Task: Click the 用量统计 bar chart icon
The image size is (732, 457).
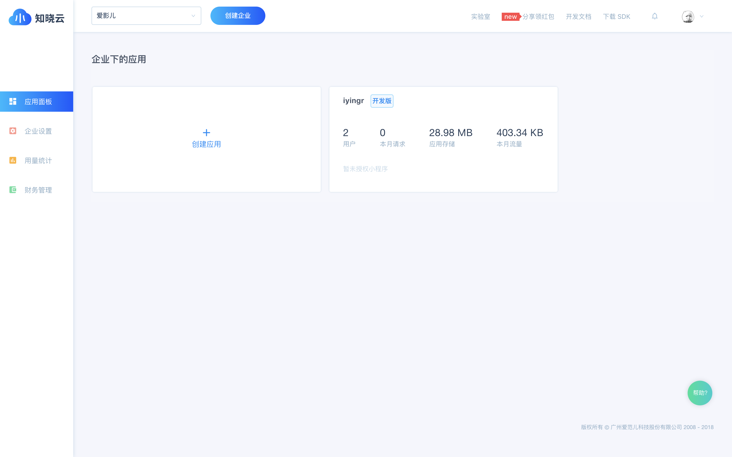Action: [13, 160]
